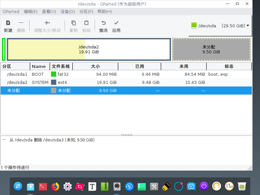Launch the terminal from the dock
Viewport: 260px width, 195px height.
pos(43,187)
